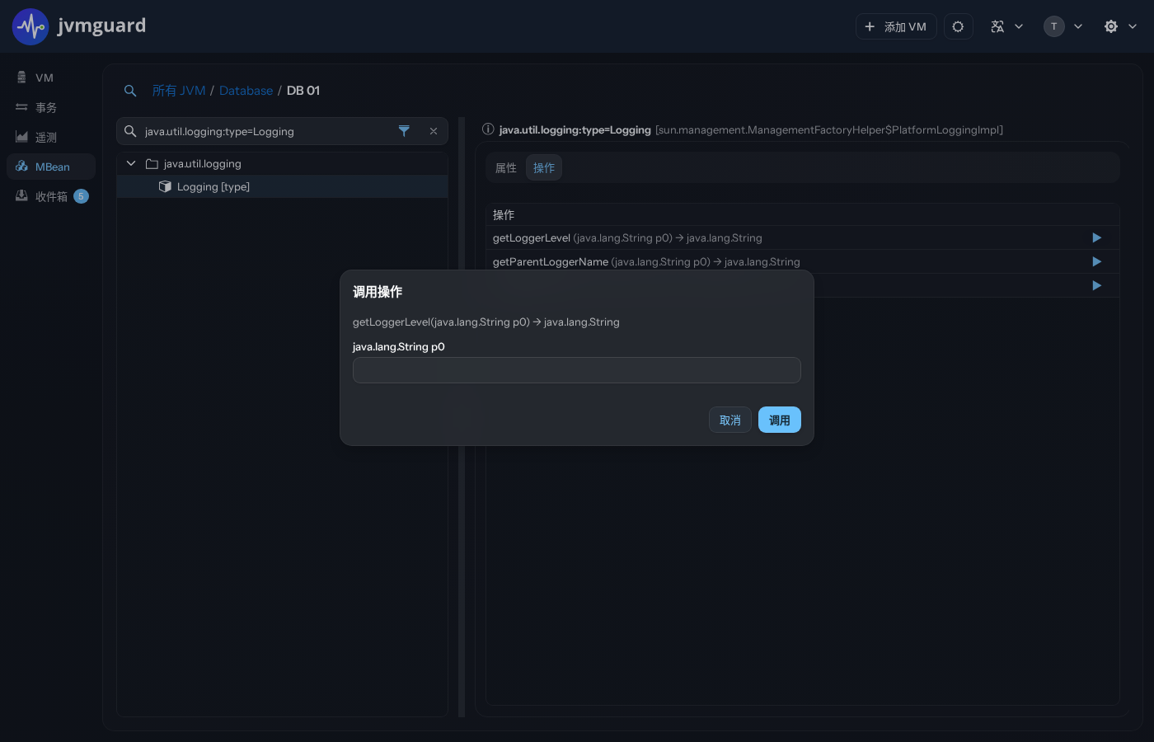Run the third operation play icon
The width and height of the screenshot is (1154, 742).
1096,285
